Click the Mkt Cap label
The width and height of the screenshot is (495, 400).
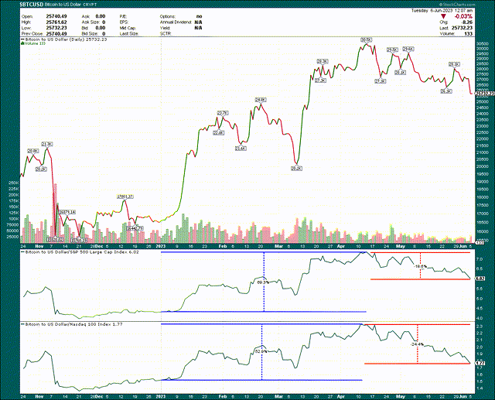[x=128, y=28]
